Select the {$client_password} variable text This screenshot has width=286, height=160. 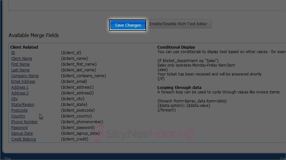tap(78, 128)
